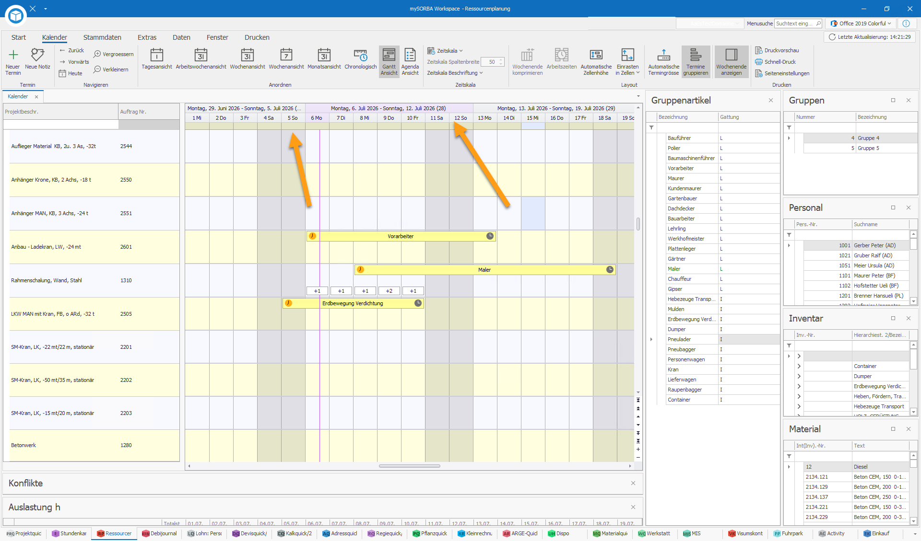Screen dimensions: 921x541
Task: Open the Stammdaten ribbon tab
Action: (102, 37)
